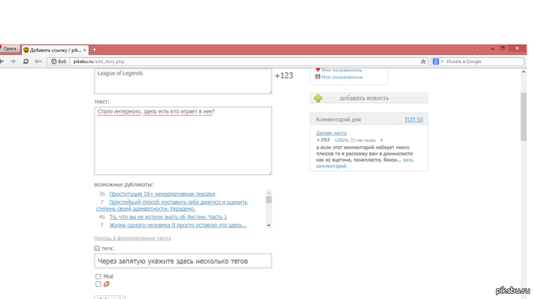Click the '21 час назад' timestamp

(362, 140)
